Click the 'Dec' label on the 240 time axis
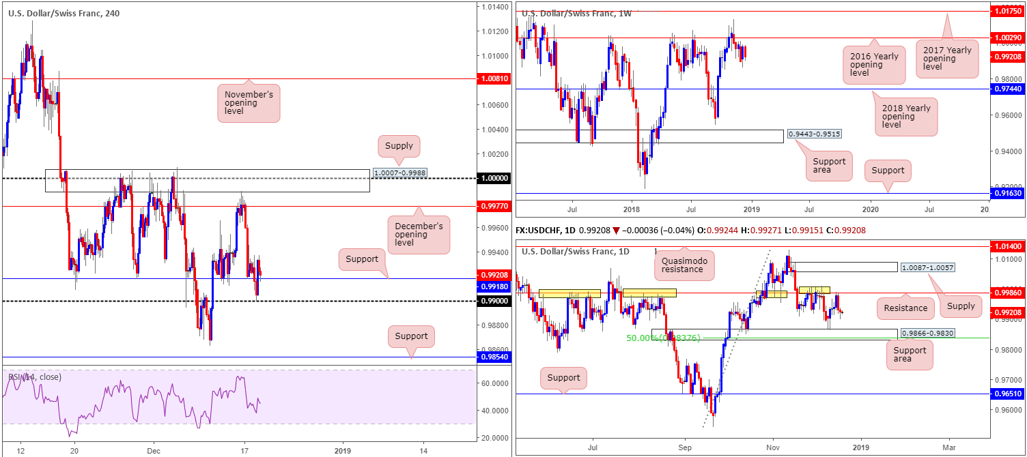 [152, 450]
